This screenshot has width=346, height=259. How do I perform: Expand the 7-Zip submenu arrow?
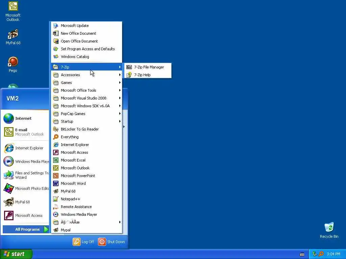pyautogui.click(x=120, y=67)
